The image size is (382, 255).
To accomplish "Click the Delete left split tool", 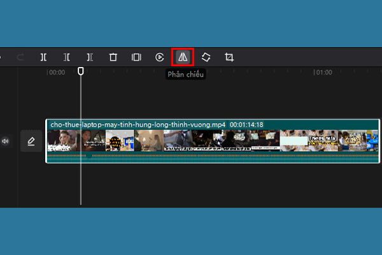I will [66, 57].
